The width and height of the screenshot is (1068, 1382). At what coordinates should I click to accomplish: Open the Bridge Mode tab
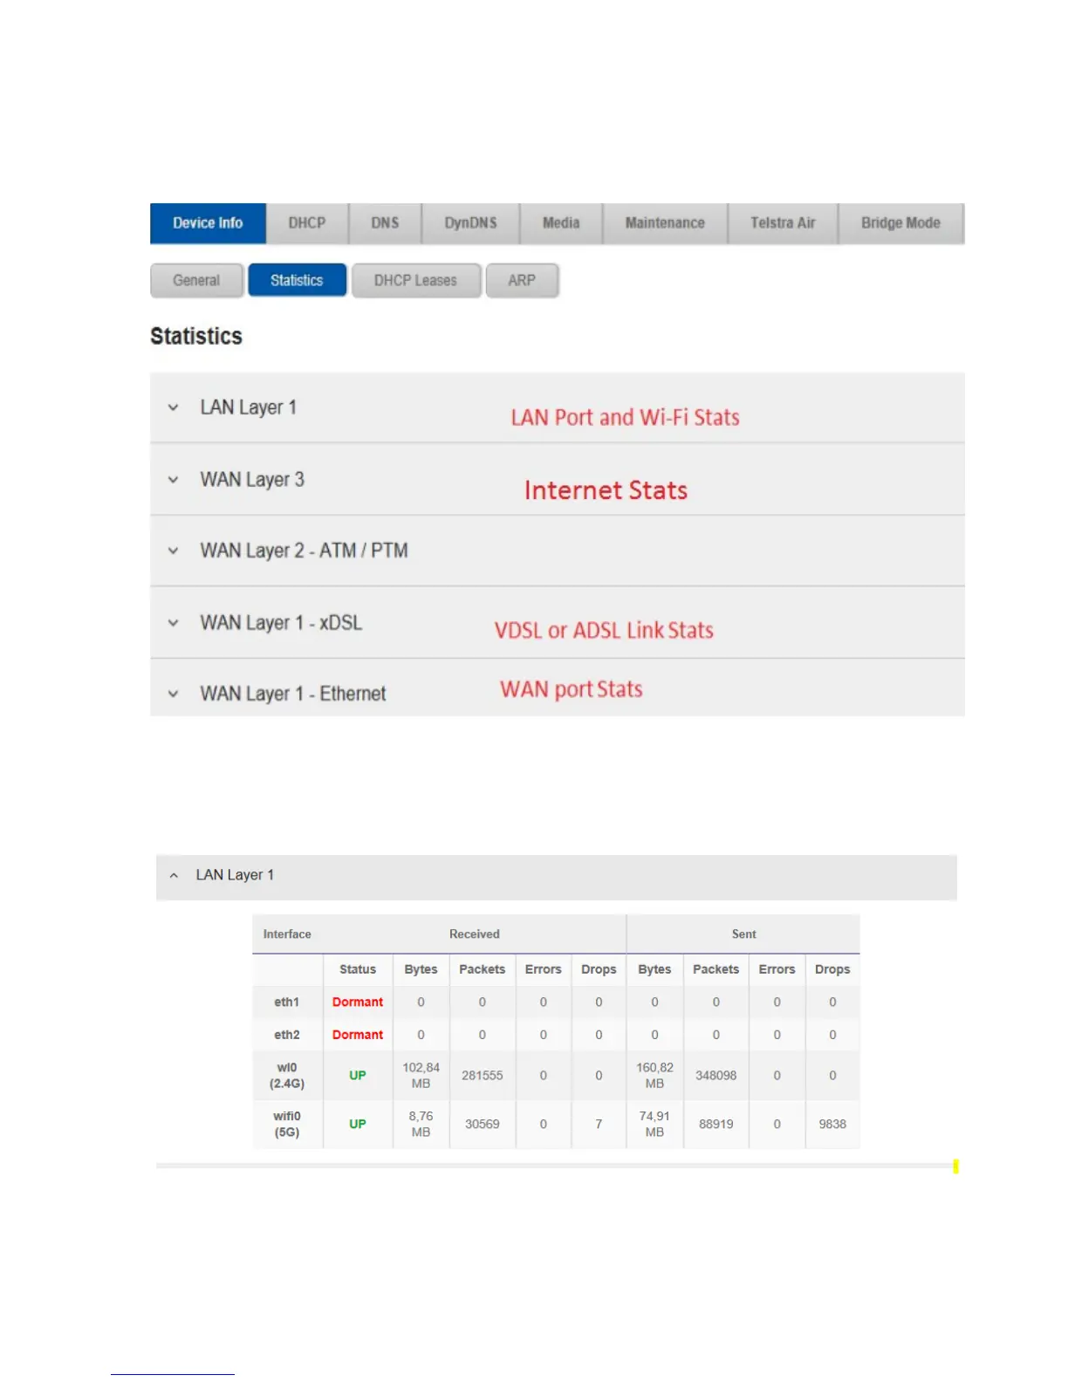tap(900, 223)
